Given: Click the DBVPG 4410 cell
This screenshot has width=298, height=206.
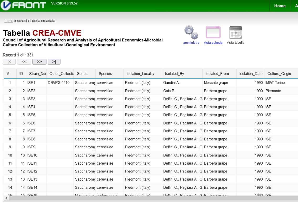Looking at the screenshot, I should pyautogui.click(x=60, y=83).
